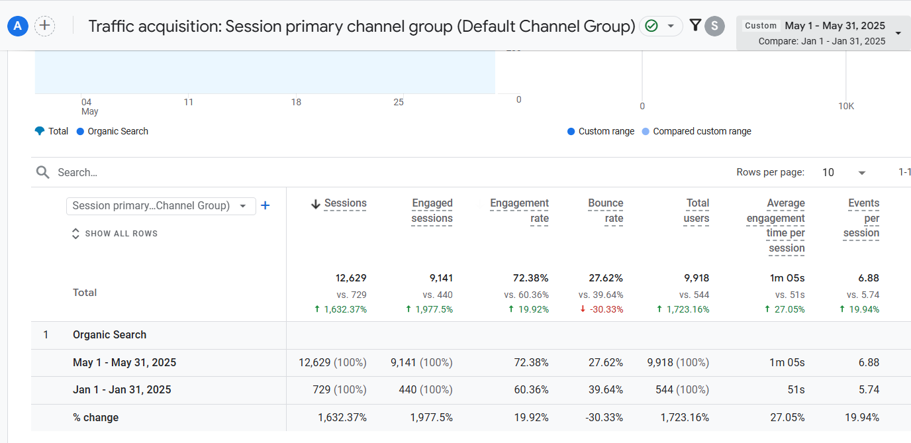
Task: Click the Organic Search row label
Action: [109, 335]
